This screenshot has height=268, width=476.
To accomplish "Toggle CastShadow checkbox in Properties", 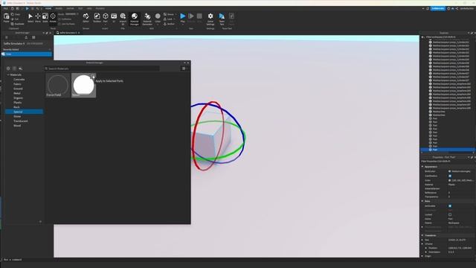I will coord(450,176).
